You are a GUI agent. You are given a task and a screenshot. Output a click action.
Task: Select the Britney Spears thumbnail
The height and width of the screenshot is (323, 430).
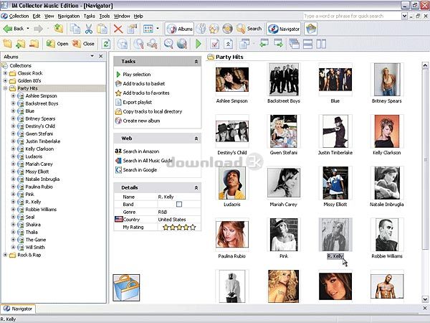387,80
